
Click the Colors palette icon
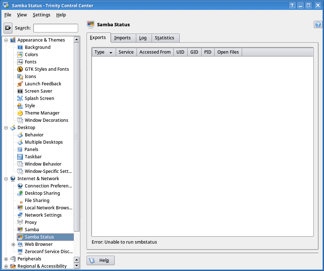tap(20, 55)
